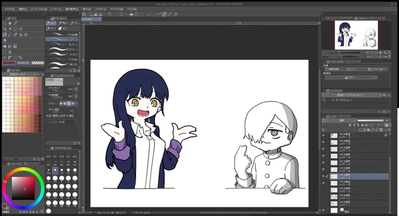Screen dimensions: 399x216
Task: Open the color set dropdown
Action: point(22,75)
